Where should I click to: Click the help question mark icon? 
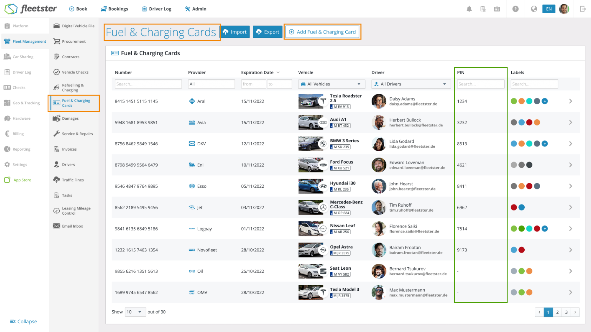516,9
